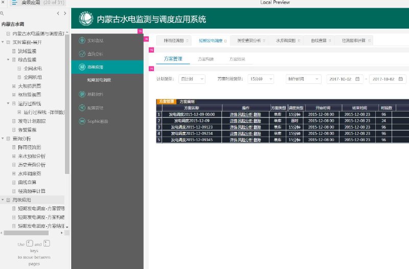Switch to the 降雨径流图 tab
Screen dimensions: 409x269
(174, 41)
